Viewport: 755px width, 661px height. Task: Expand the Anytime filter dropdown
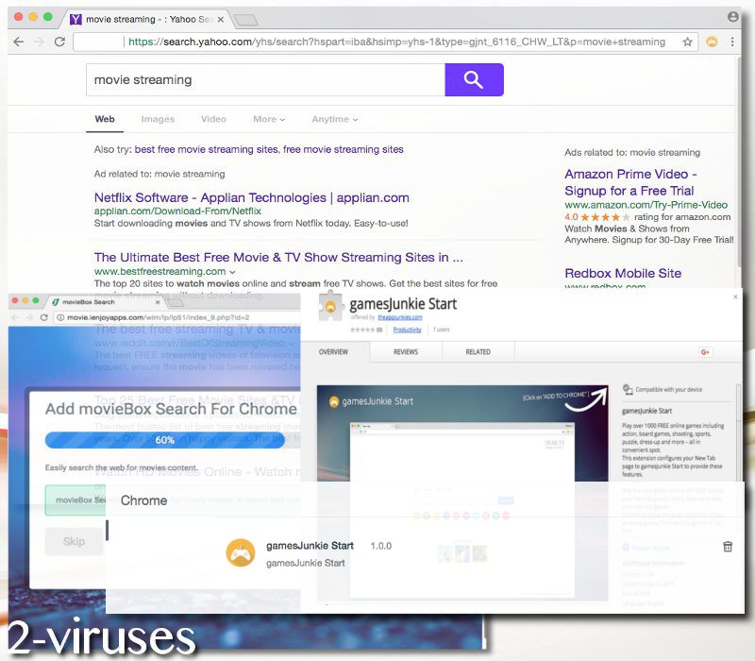tap(335, 119)
